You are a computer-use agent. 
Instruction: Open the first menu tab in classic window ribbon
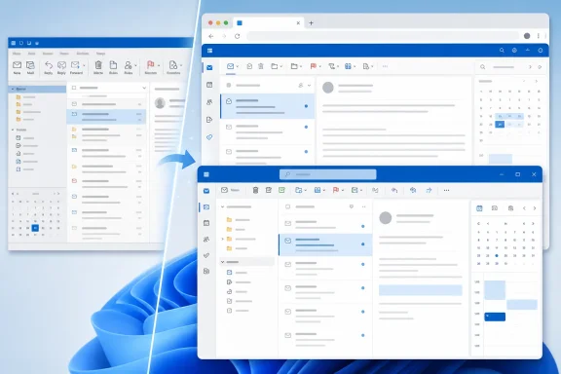17,54
